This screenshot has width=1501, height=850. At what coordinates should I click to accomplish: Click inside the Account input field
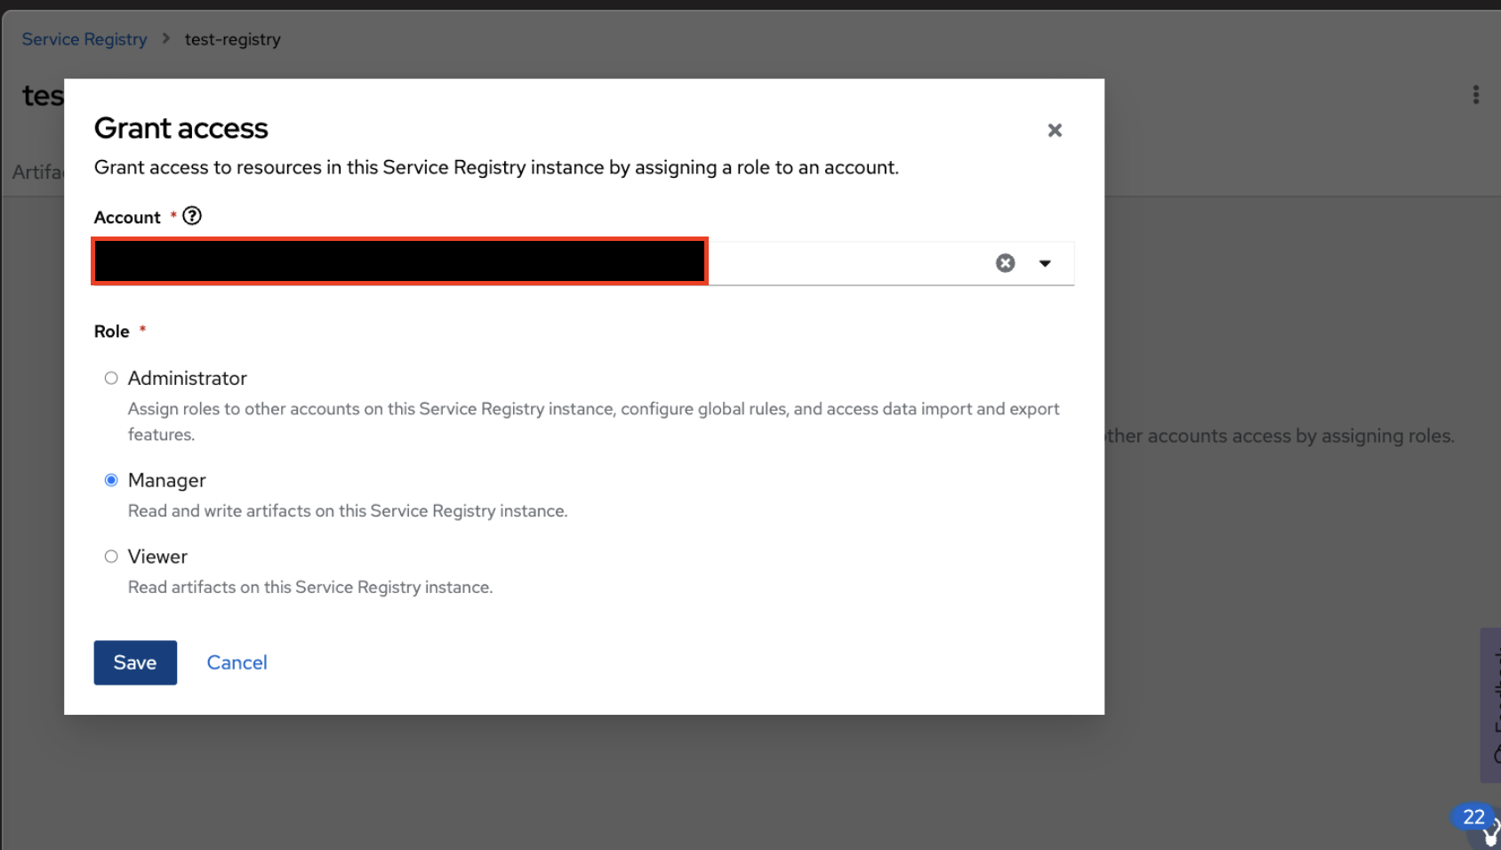(x=845, y=263)
